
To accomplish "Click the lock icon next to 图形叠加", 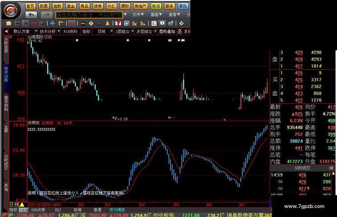I will tap(180, 32).
